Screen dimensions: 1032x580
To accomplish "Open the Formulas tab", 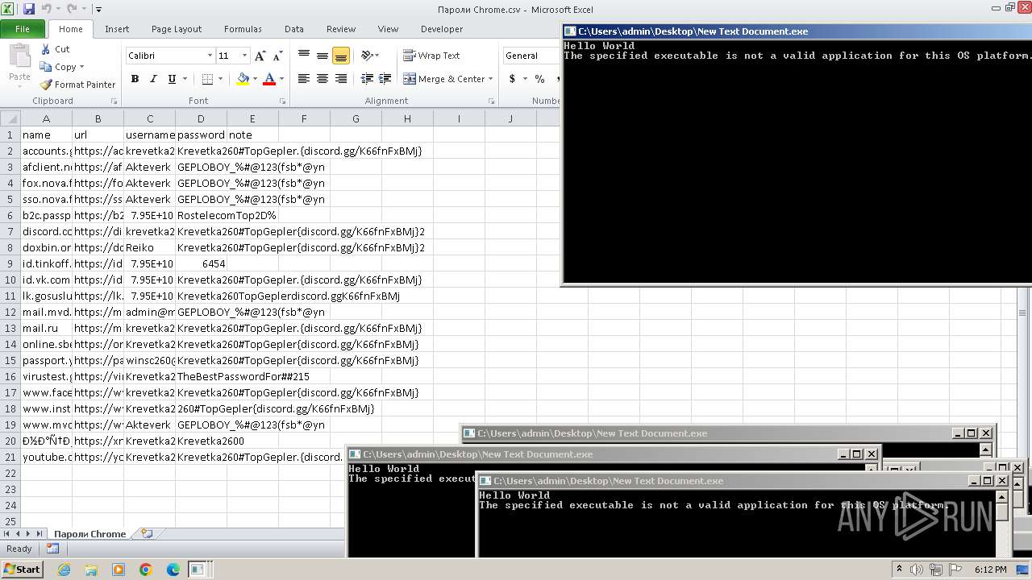I will [243, 29].
